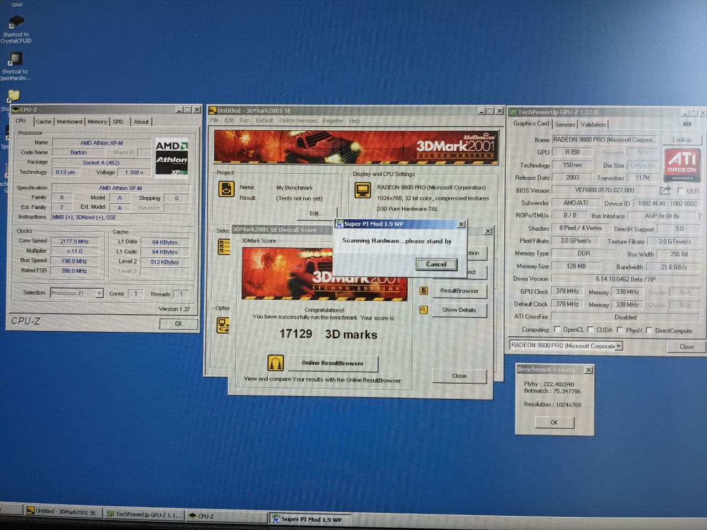
Task: Toggle the PhysX checkbox in GPU-Z
Action: point(620,330)
